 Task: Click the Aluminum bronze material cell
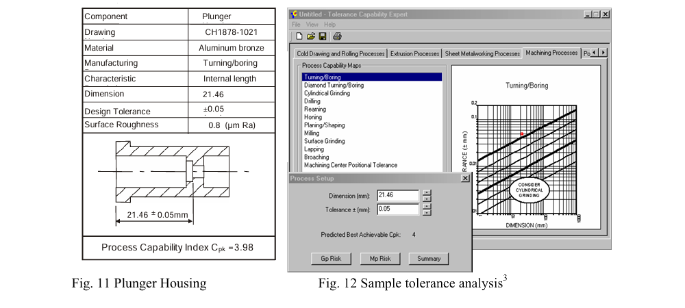coord(231,48)
